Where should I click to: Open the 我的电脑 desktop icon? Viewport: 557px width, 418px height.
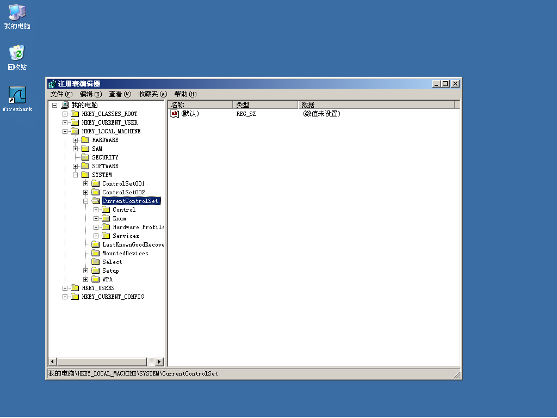[17, 17]
